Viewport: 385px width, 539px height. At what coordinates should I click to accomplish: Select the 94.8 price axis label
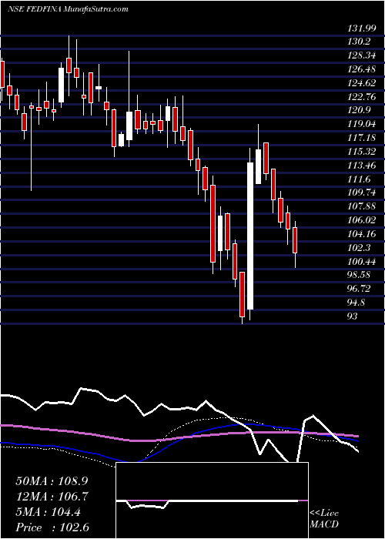click(357, 303)
